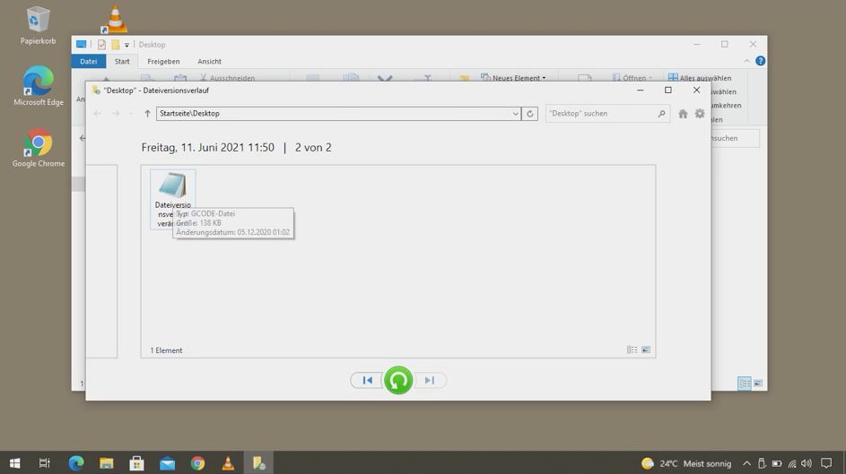Open Datei tab in Explorer window
846x474 pixels.
pyautogui.click(x=89, y=62)
